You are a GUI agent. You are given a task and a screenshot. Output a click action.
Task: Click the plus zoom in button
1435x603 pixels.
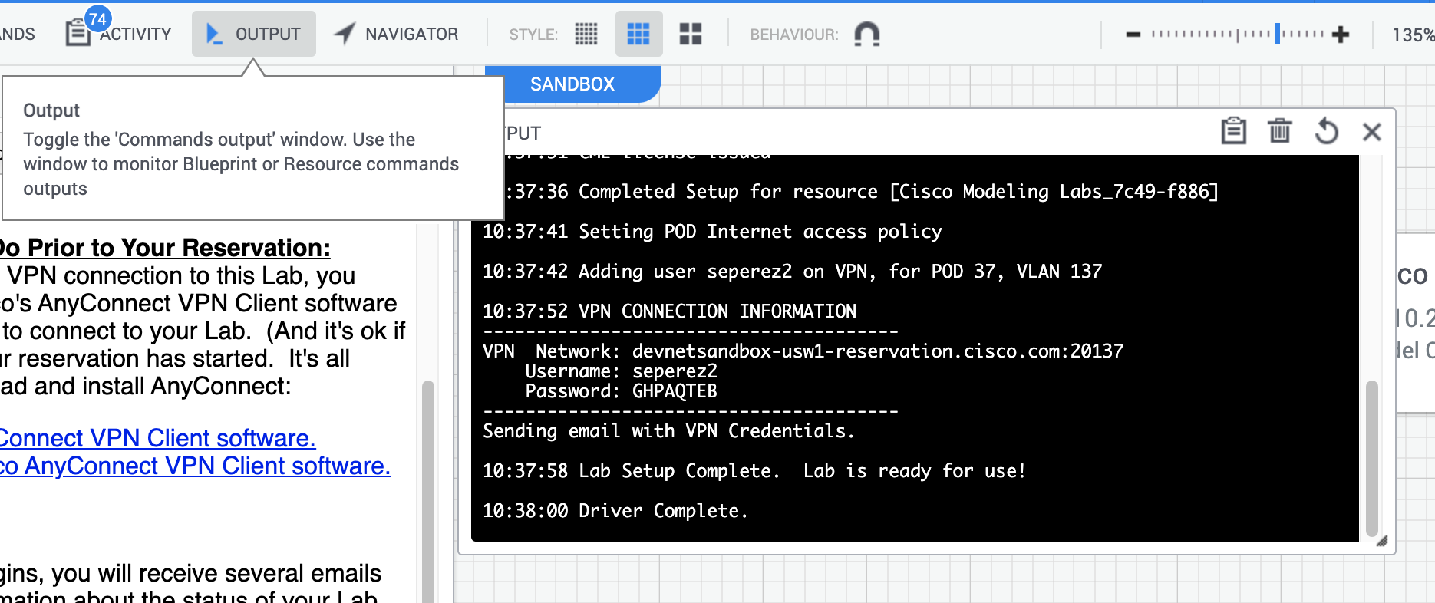1341,35
